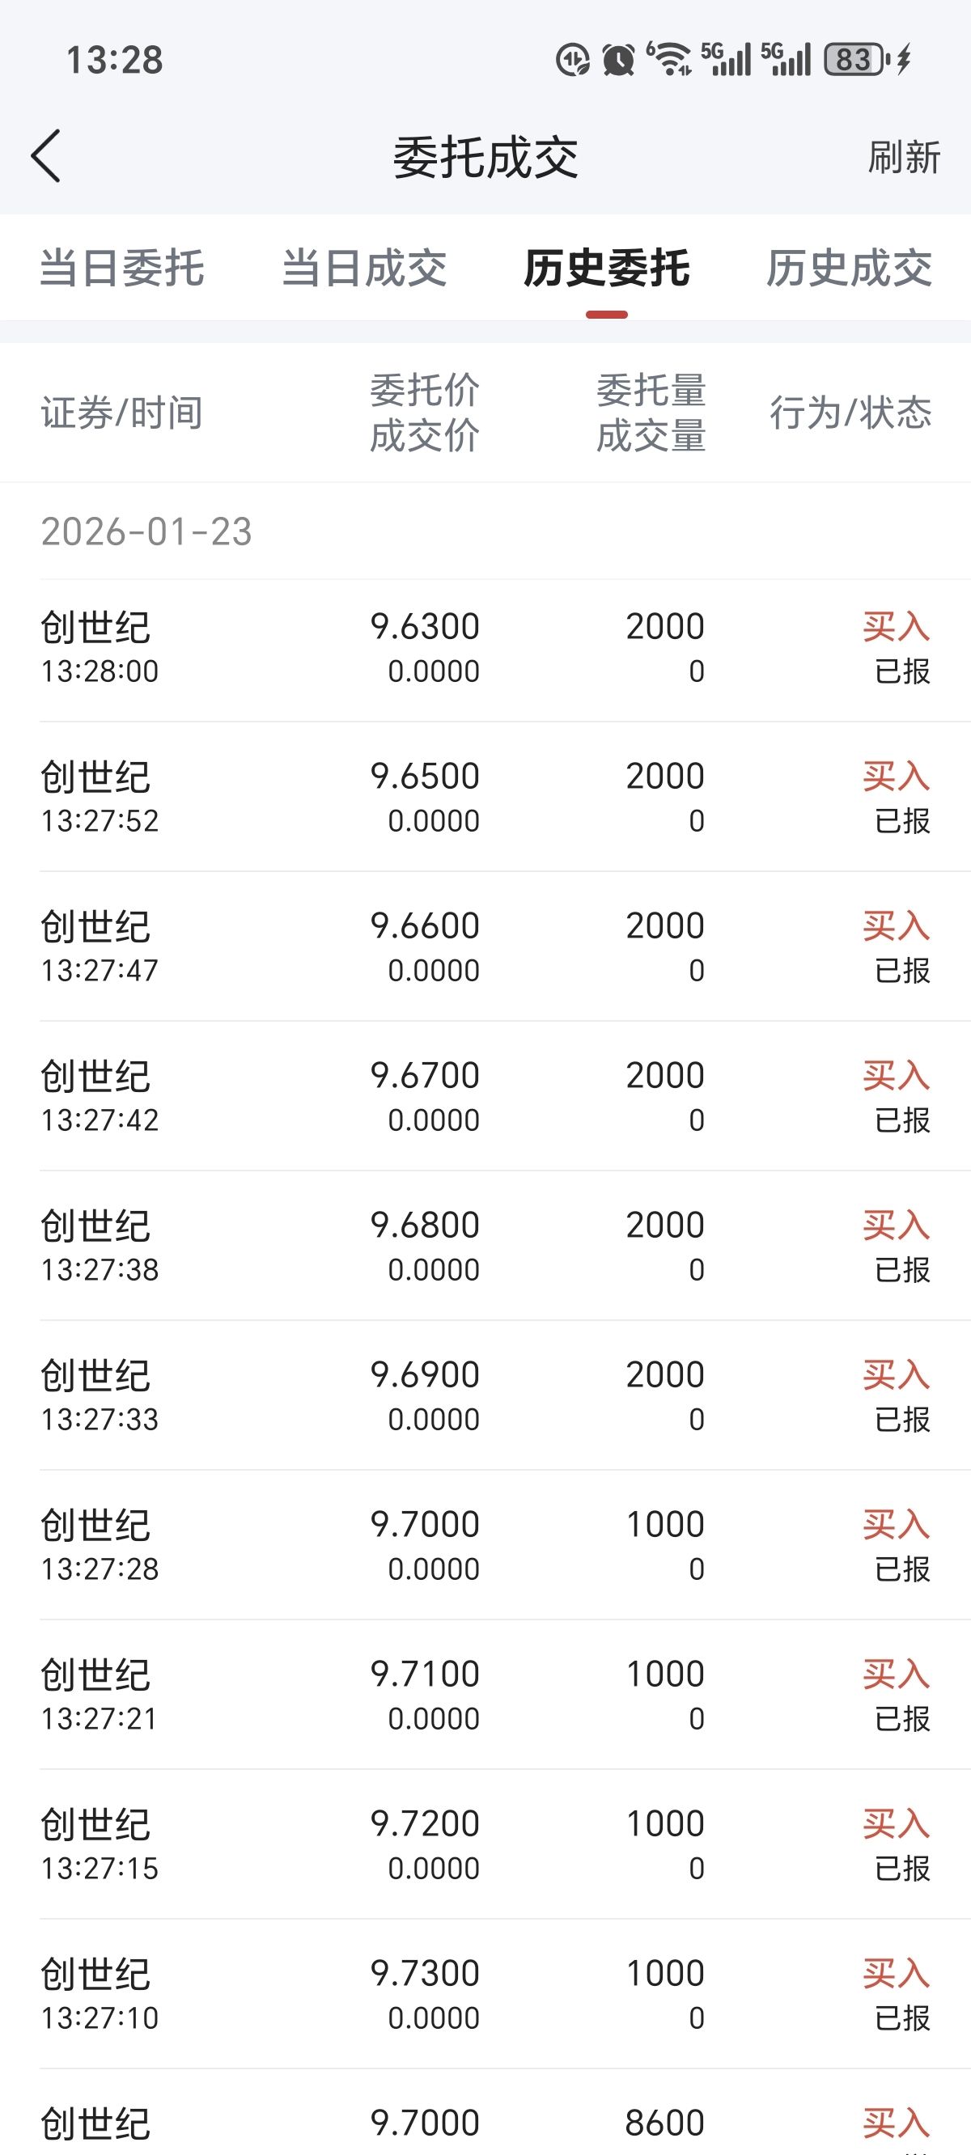971x2155 pixels.
Task: Open the 1000-share order at 13:27:28
Action: [x=485, y=1546]
